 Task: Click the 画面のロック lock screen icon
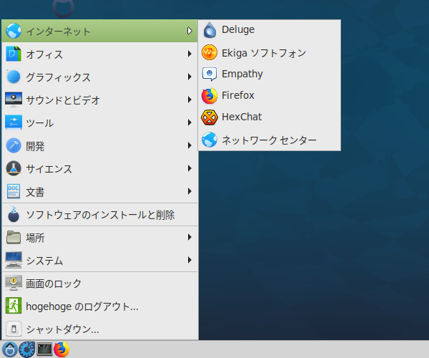(x=14, y=283)
